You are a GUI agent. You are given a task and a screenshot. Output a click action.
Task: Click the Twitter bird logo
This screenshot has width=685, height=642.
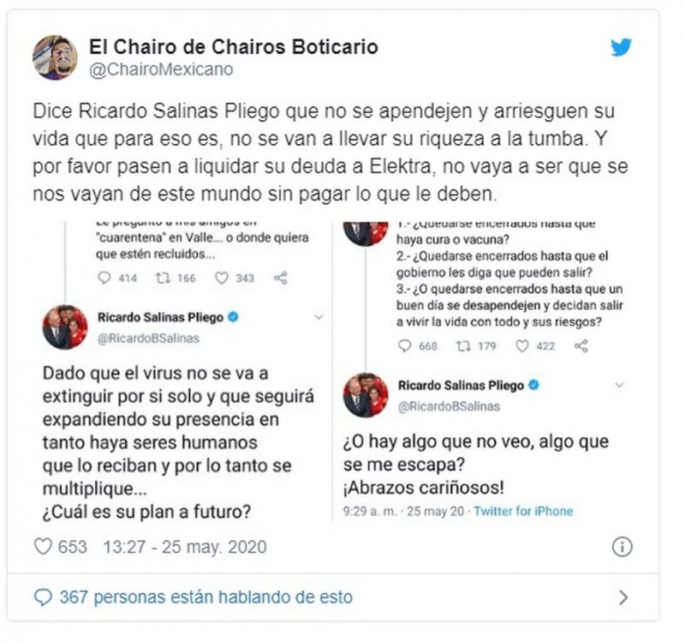[621, 47]
